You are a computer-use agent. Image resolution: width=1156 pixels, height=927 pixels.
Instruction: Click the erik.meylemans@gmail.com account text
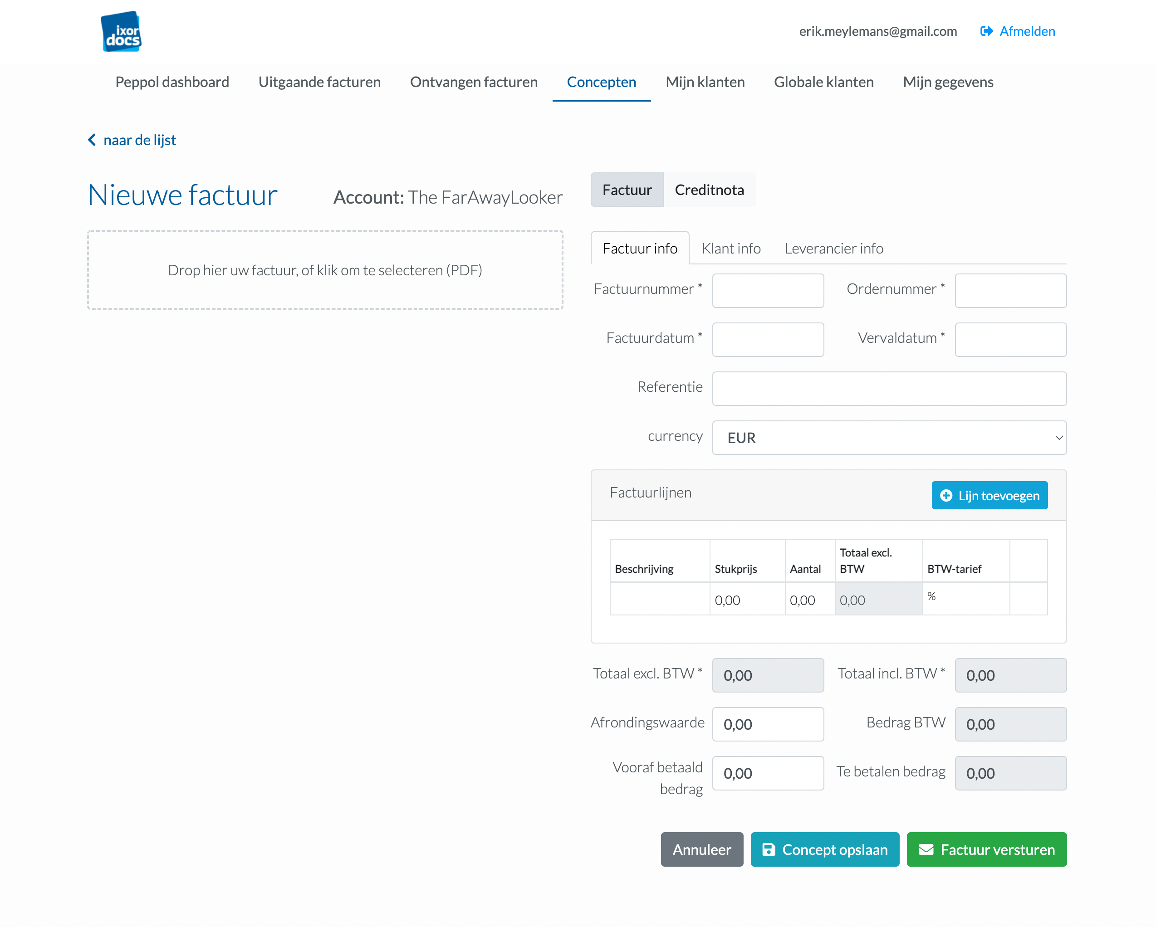[878, 31]
